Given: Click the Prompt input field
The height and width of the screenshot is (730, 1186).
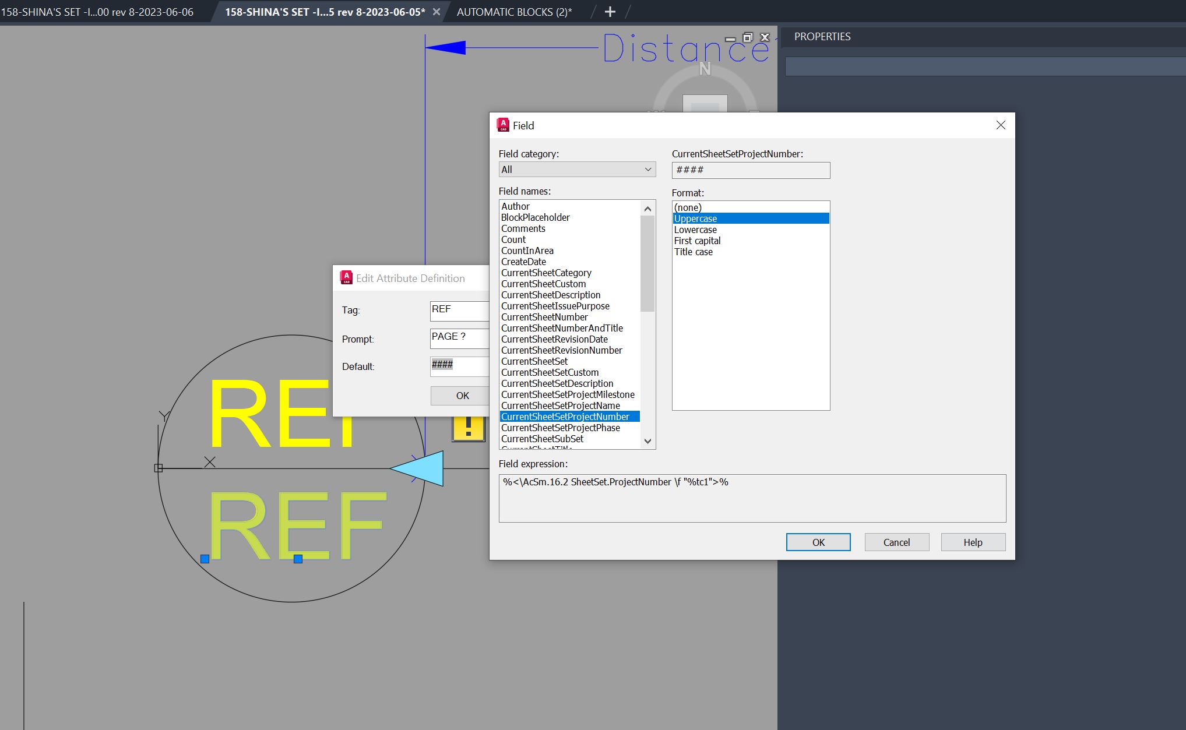Looking at the screenshot, I should [459, 337].
